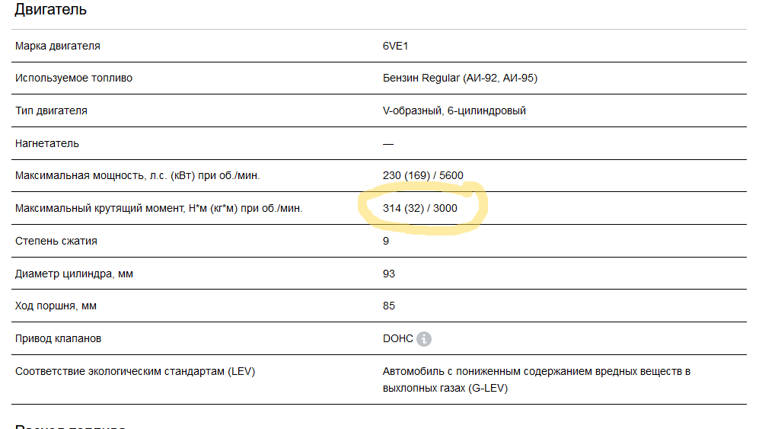
Task: Click the highlighted 314 (32) / 3000 torque value
Action: [x=419, y=209]
